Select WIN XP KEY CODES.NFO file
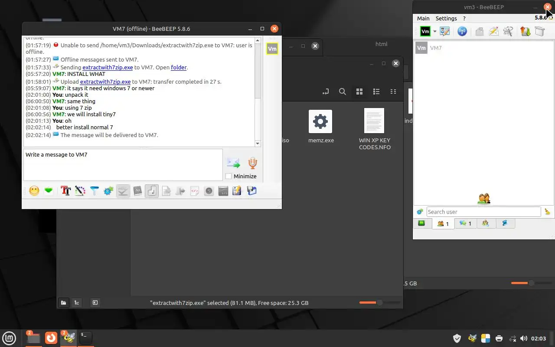 [375, 129]
